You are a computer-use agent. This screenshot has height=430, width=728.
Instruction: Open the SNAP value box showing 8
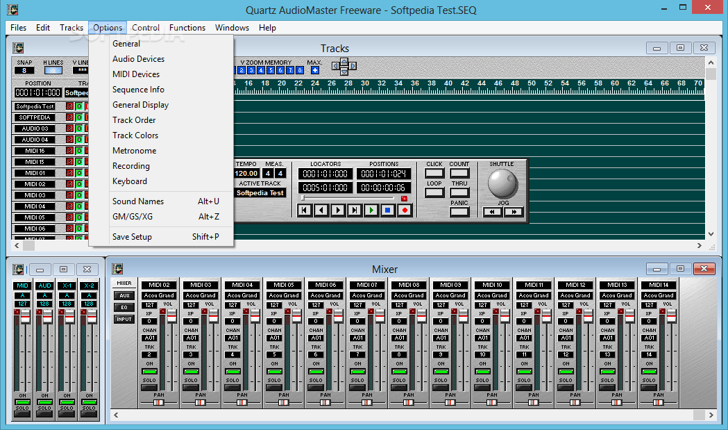pyautogui.click(x=24, y=70)
